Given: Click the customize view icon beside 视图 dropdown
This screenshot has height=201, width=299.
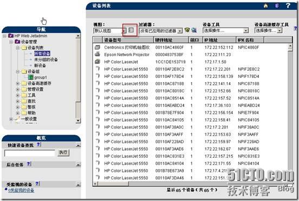Looking at the screenshot, I should (131, 30).
